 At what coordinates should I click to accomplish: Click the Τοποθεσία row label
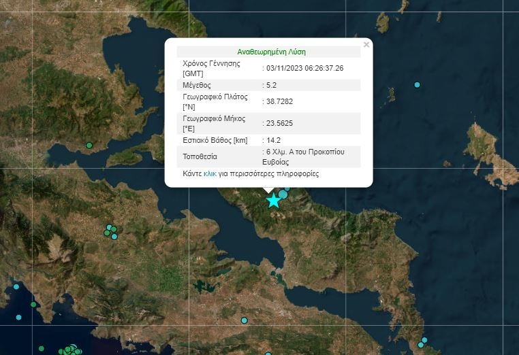[x=200, y=156]
